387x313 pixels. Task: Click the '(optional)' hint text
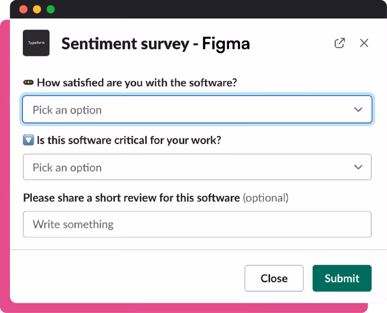pos(266,198)
